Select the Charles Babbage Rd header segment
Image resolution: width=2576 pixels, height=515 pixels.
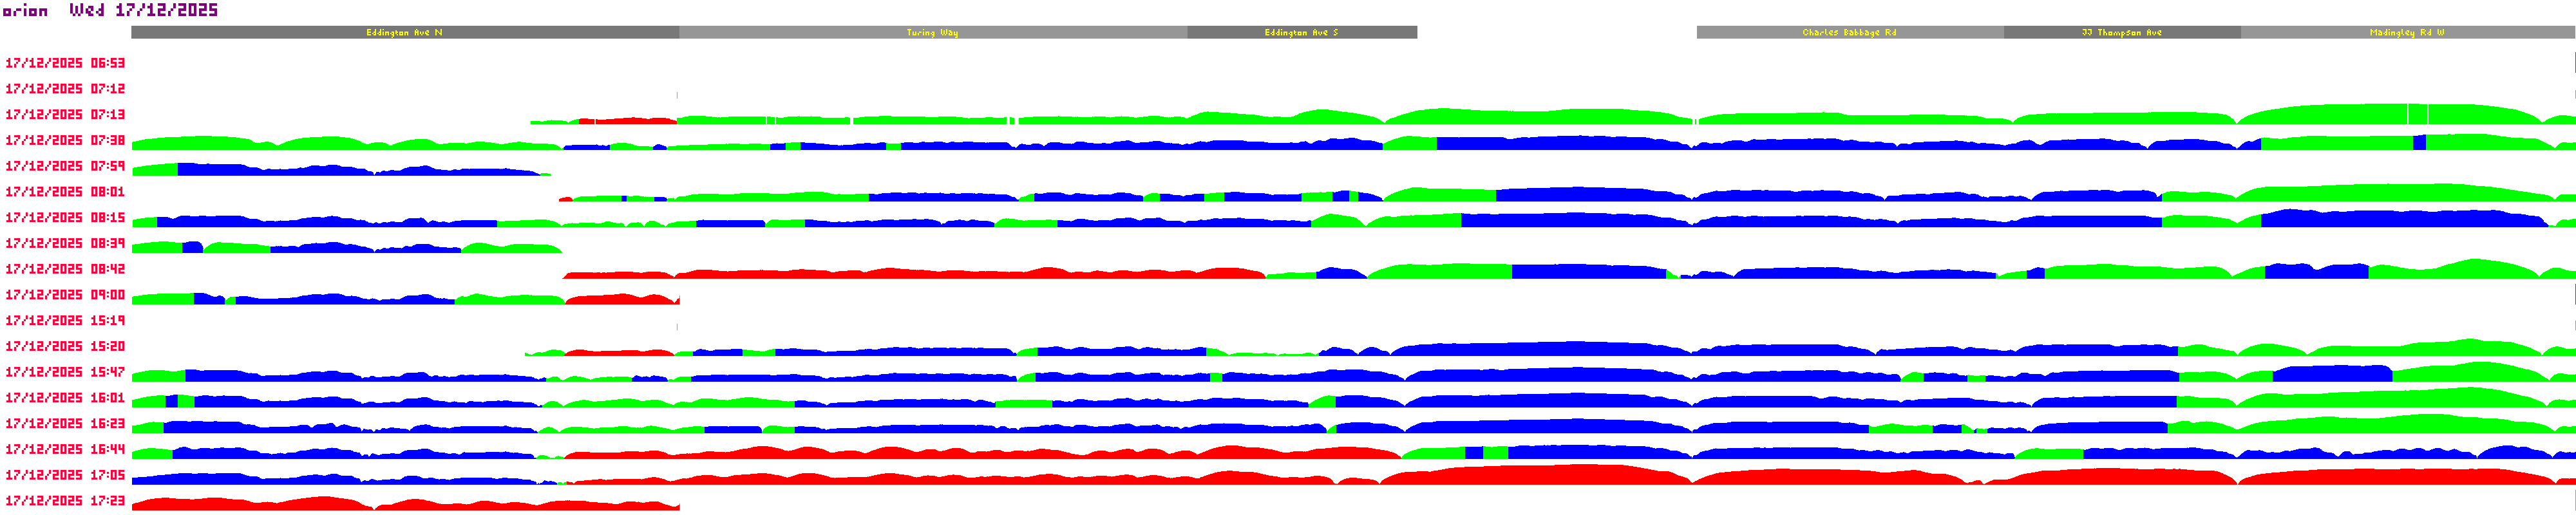(1849, 33)
